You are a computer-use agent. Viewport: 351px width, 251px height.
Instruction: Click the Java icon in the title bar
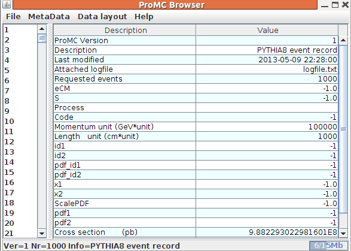point(7,4)
